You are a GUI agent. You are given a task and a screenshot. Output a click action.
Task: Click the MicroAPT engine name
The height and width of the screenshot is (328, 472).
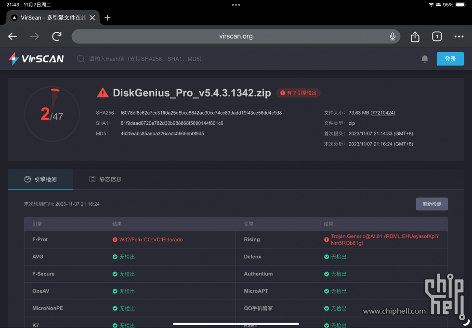[256, 291]
